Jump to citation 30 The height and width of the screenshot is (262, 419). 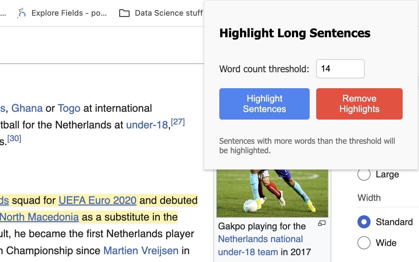[14, 139]
